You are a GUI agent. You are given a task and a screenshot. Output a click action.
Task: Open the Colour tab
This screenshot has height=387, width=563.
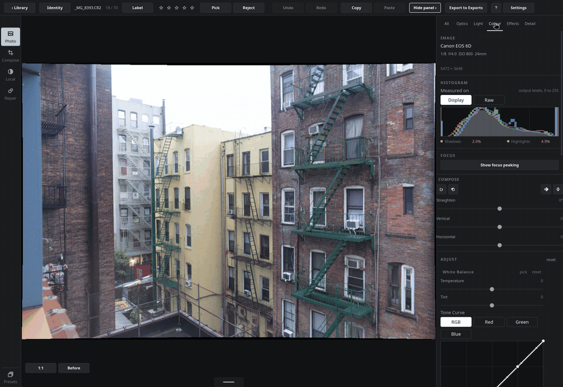(x=494, y=23)
